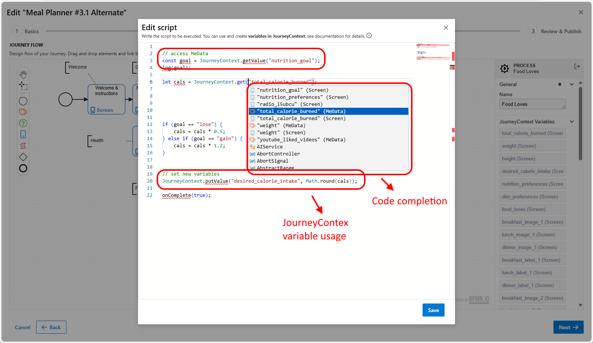Select "nutrition_preferences" (Screen) autocomplete entry
The width and height of the screenshot is (593, 343).
[x=302, y=97]
